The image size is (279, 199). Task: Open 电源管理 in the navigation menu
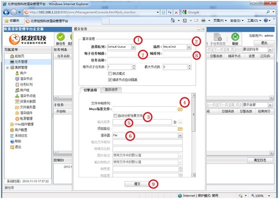[24, 118]
